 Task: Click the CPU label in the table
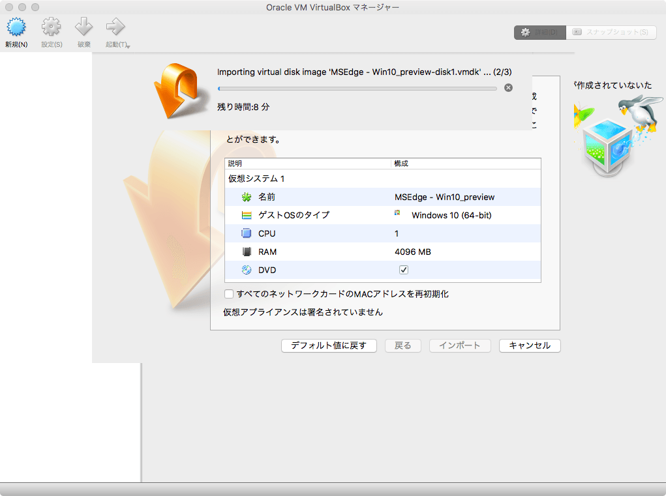tap(267, 233)
